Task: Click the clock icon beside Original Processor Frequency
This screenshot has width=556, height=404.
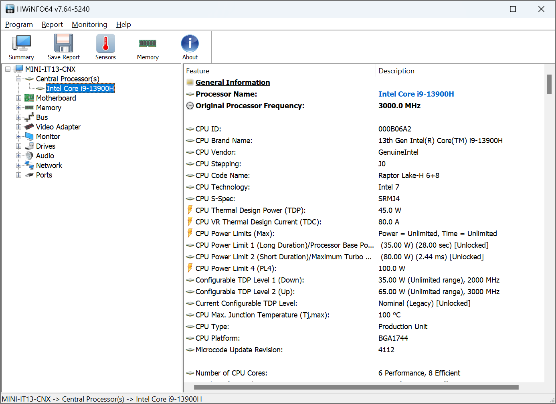Action: pos(190,106)
